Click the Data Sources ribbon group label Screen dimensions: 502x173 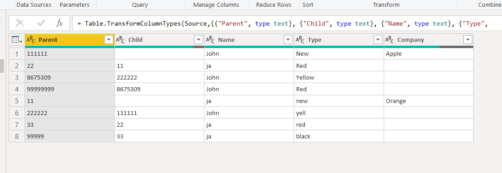point(34,5)
